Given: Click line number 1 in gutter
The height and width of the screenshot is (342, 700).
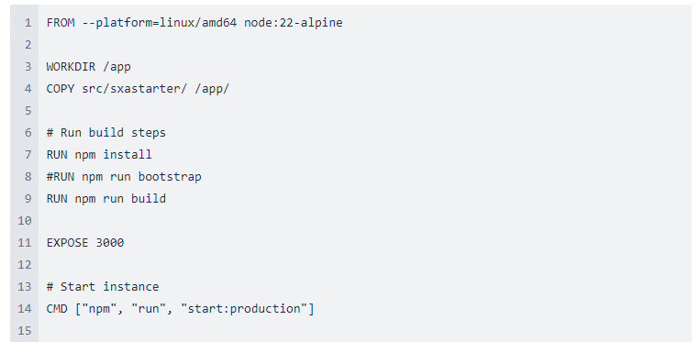Looking at the screenshot, I should [x=28, y=23].
